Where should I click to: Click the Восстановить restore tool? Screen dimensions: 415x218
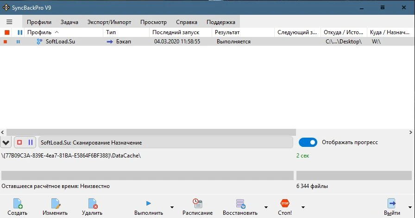[240, 207]
